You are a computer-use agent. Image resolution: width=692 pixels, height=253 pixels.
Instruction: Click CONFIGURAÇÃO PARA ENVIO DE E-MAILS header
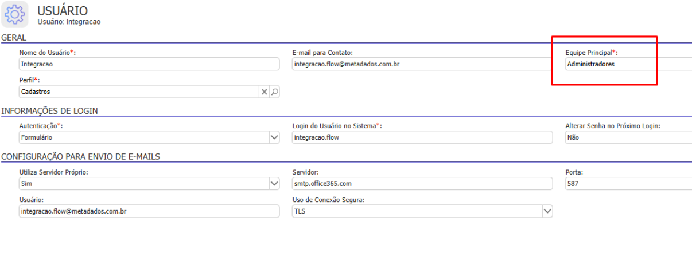[80, 157]
